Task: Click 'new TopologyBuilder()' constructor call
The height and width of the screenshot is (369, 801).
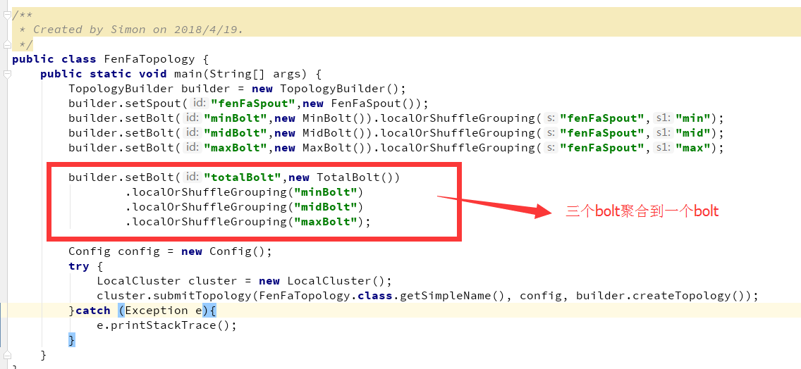Action: [x=324, y=89]
